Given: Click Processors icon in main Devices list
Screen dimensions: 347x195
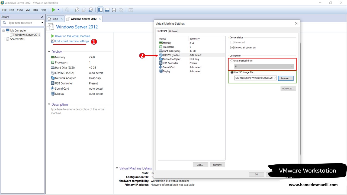Looking at the screenshot, I should point(53,62).
